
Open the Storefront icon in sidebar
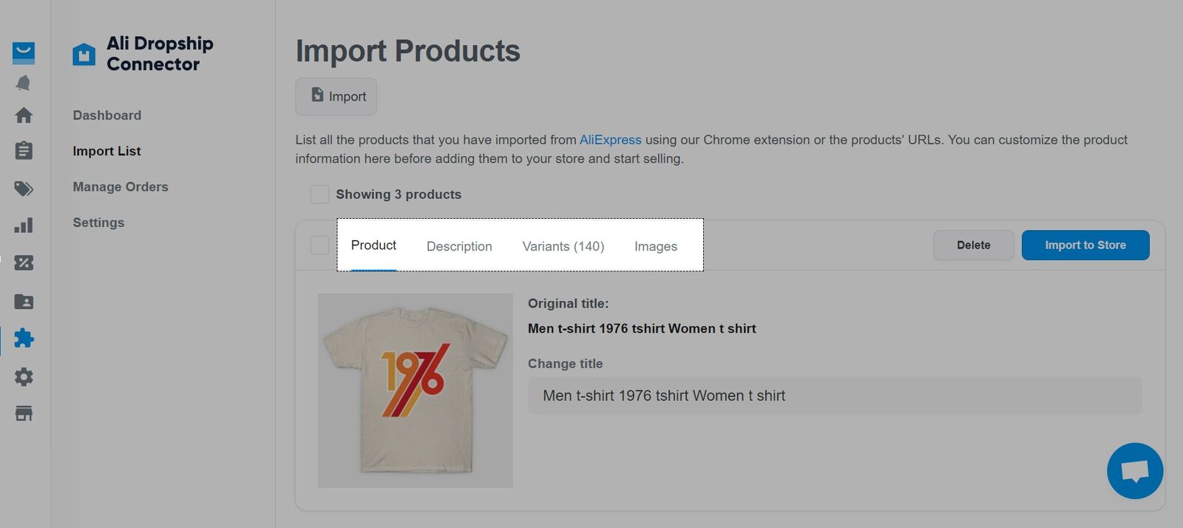[x=24, y=413]
